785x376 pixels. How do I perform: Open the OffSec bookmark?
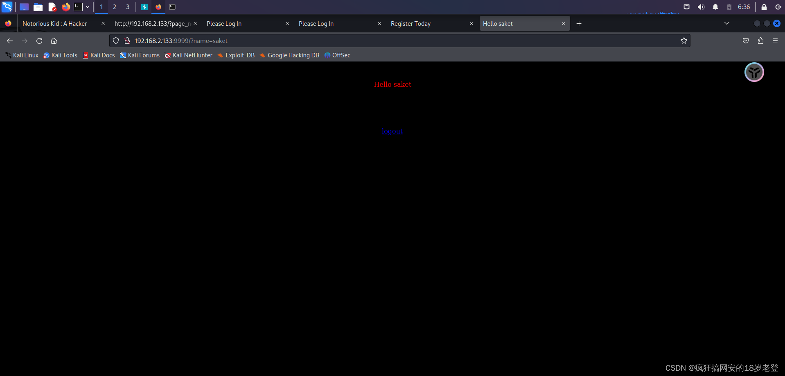pos(337,55)
